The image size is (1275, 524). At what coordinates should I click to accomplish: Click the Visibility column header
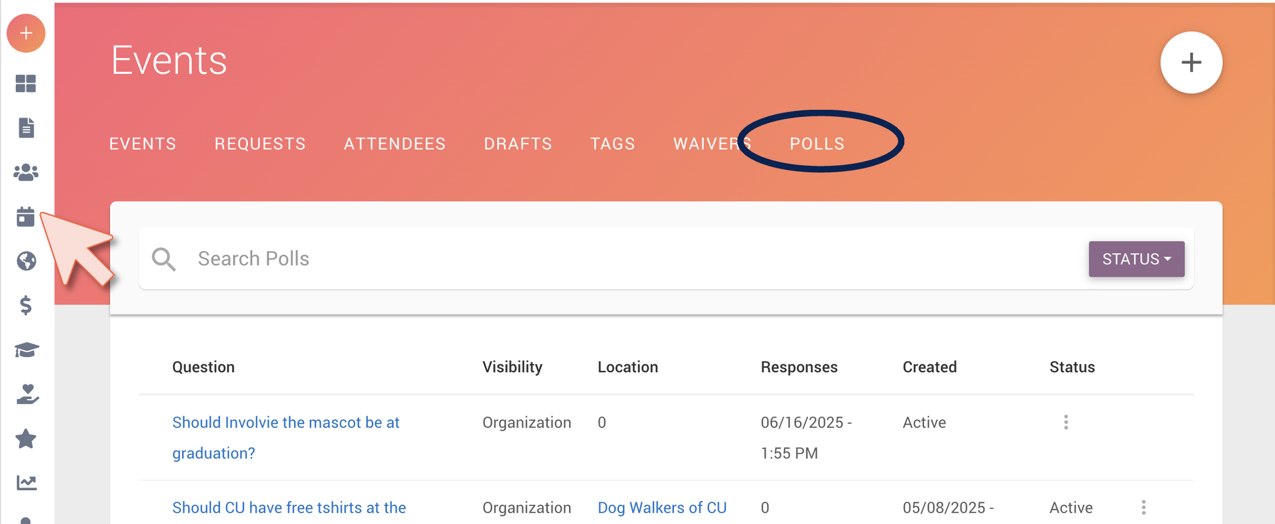click(x=512, y=367)
